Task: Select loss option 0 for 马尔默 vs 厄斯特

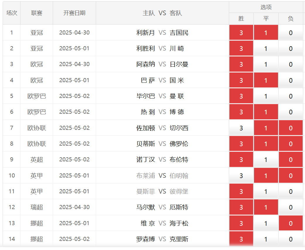Action: pos(291,207)
